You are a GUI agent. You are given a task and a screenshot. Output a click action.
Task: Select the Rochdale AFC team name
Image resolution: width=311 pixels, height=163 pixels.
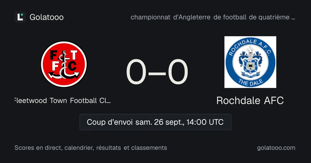click(x=250, y=101)
